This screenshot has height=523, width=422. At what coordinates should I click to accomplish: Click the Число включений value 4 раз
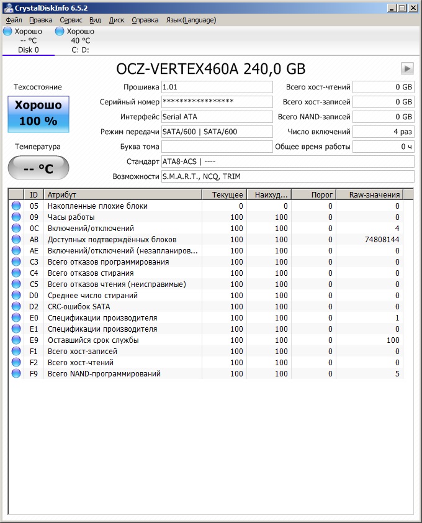384,132
